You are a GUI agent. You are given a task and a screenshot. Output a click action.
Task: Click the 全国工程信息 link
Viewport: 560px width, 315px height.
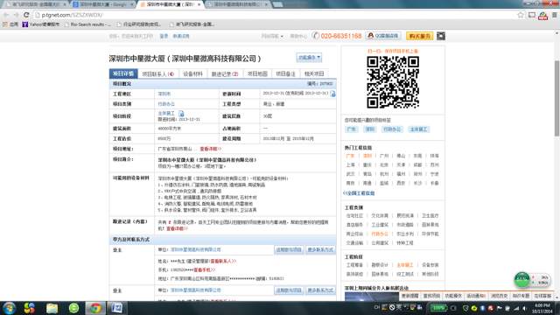359,192
